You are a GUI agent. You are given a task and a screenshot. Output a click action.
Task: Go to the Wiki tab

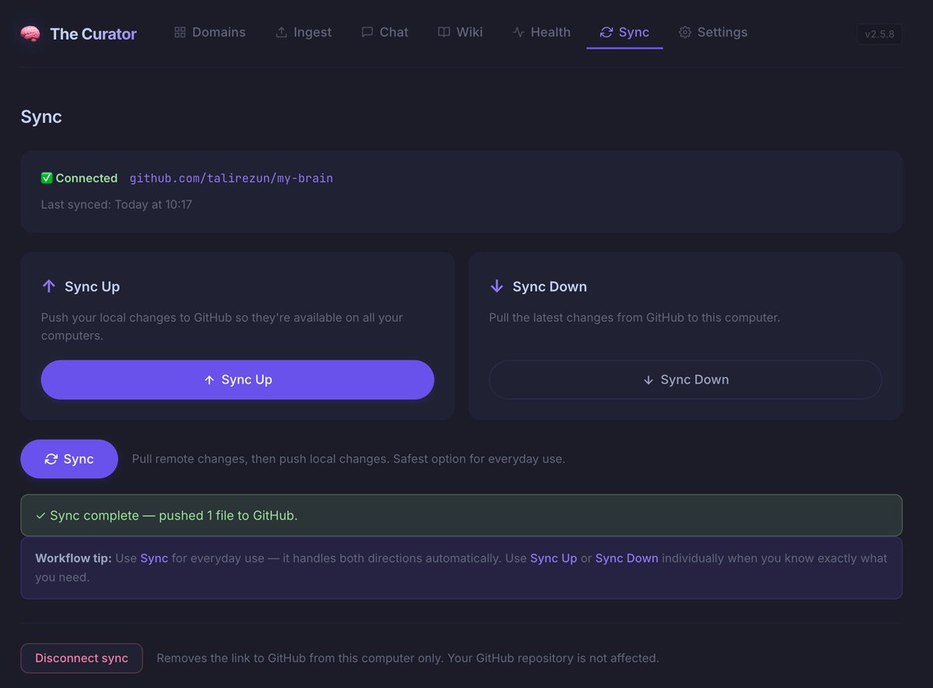[460, 32]
